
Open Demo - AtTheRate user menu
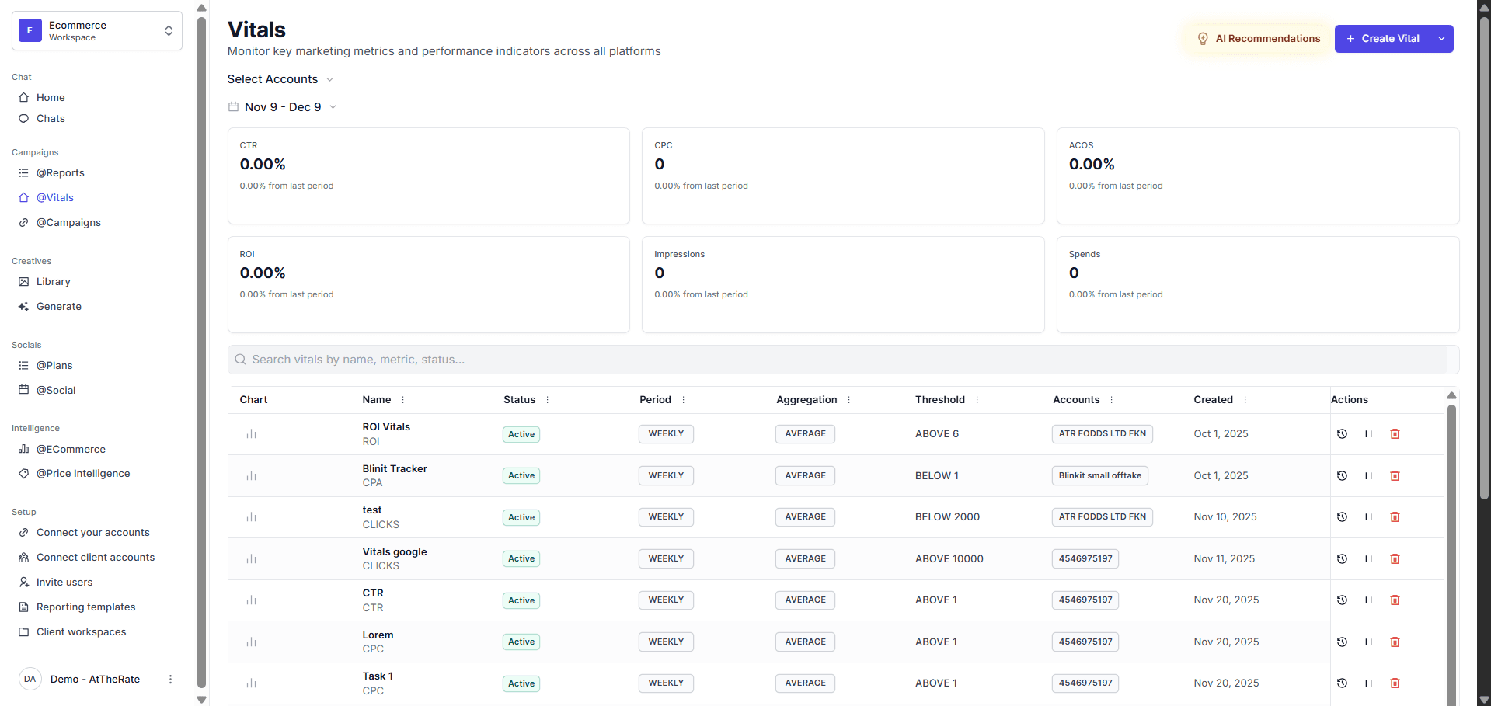pyautogui.click(x=170, y=680)
